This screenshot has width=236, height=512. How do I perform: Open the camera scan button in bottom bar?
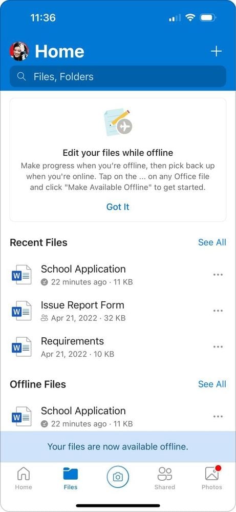pos(118,477)
